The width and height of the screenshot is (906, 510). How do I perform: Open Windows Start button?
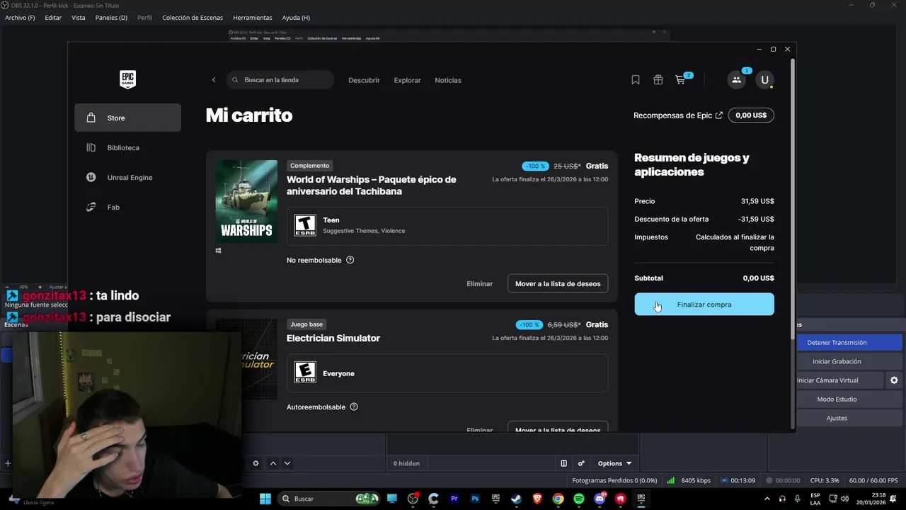[x=265, y=499]
